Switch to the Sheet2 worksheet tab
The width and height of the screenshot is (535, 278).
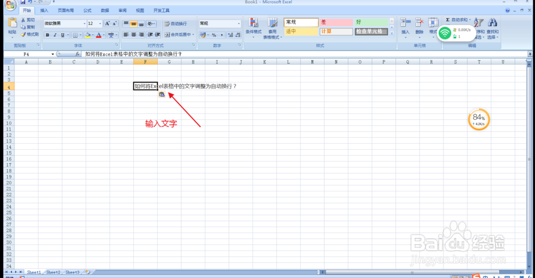coord(53,272)
